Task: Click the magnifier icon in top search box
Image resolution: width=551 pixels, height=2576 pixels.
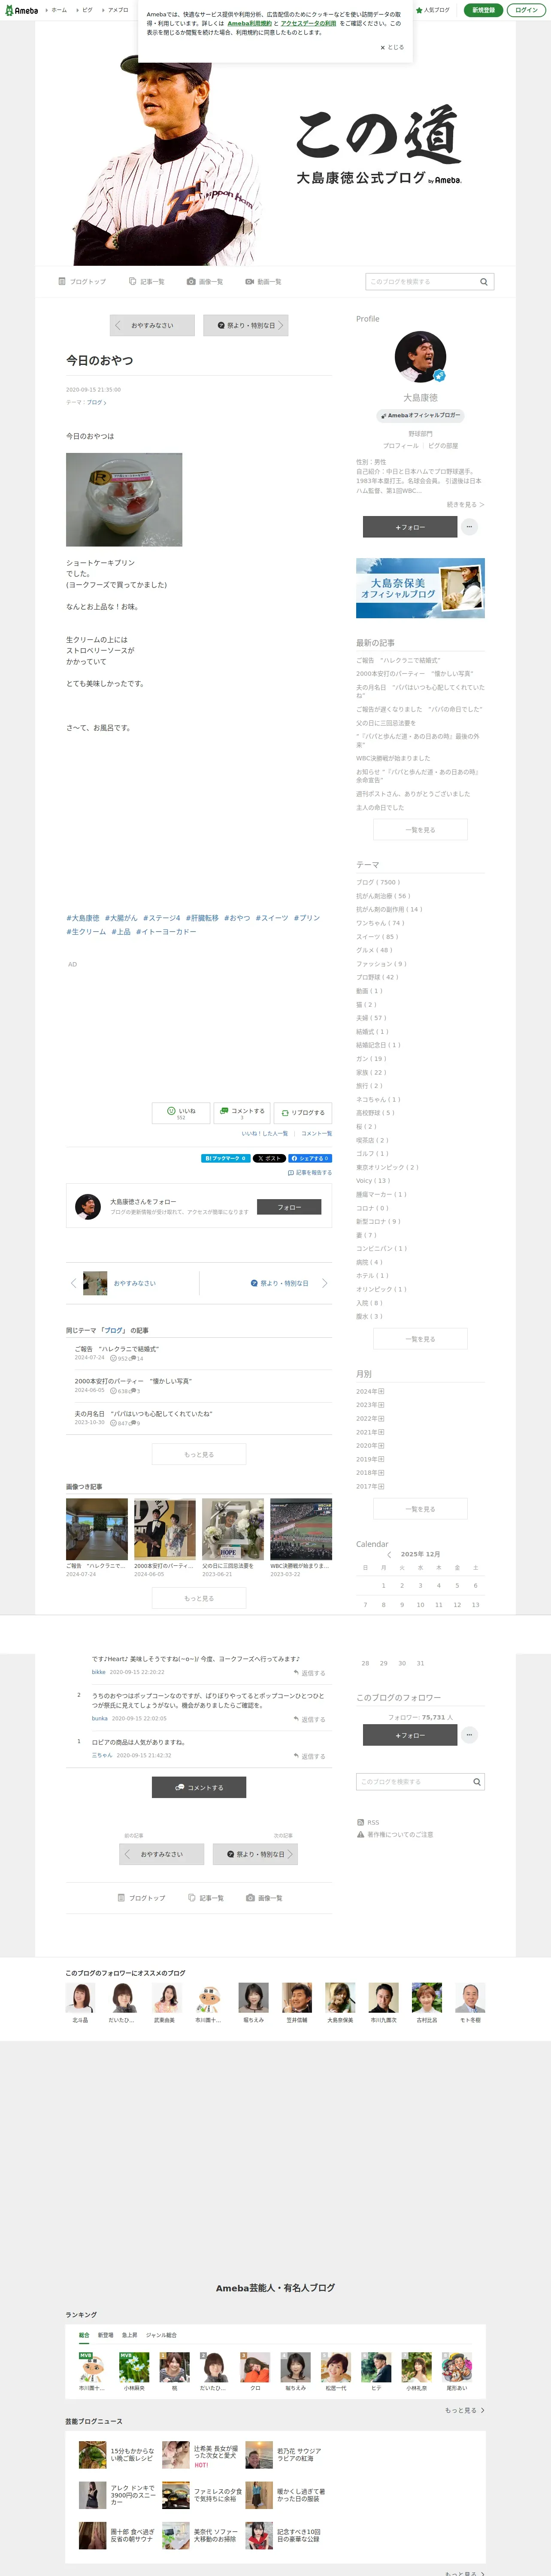Action: (484, 282)
